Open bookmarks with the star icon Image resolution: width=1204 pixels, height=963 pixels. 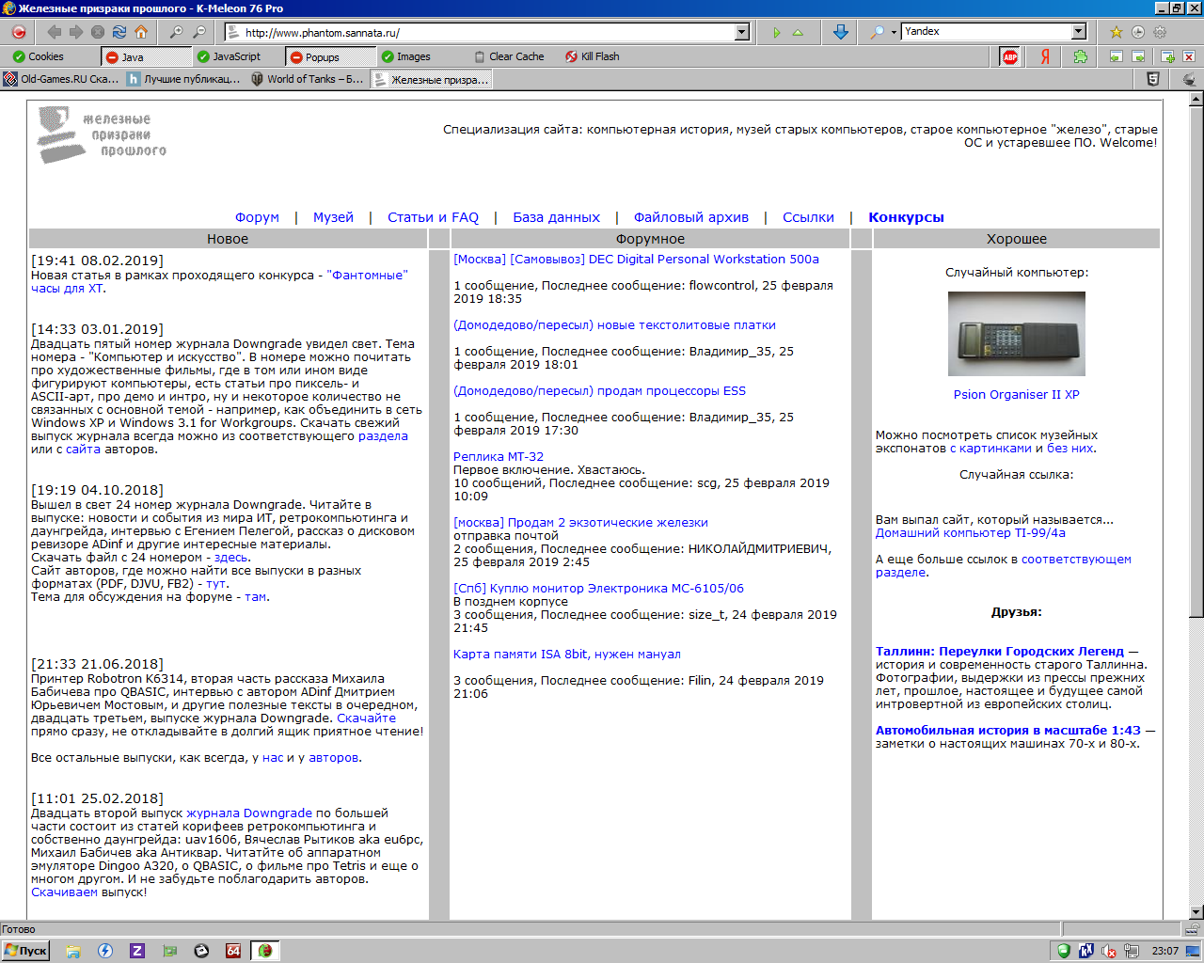coord(1116,32)
